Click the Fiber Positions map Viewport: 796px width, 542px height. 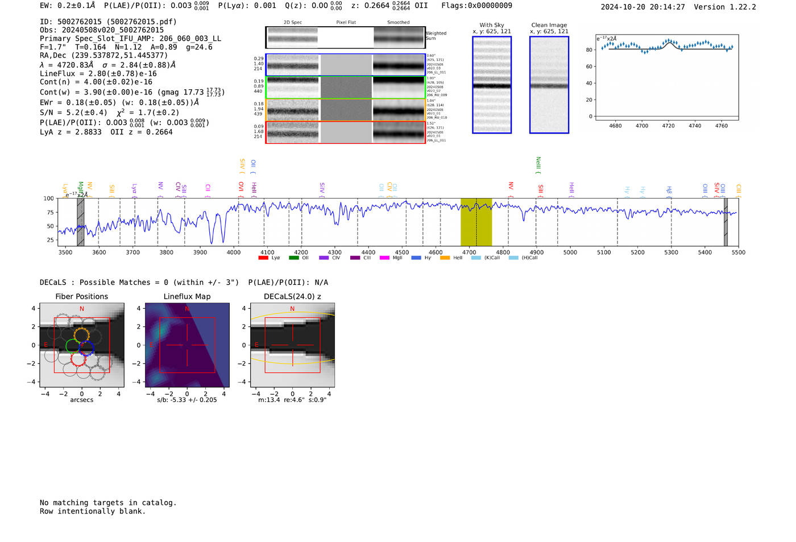tap(82, 345)
